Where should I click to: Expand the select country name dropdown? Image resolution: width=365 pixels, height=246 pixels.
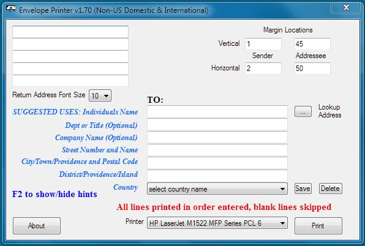point(217,188)
